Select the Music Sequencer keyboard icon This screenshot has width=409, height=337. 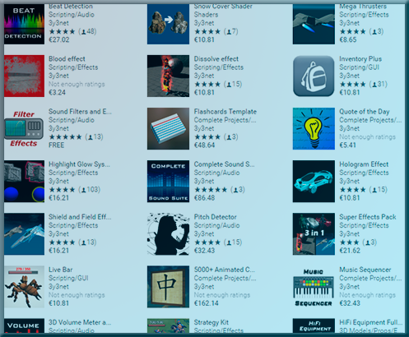click(x=314, y=287)
